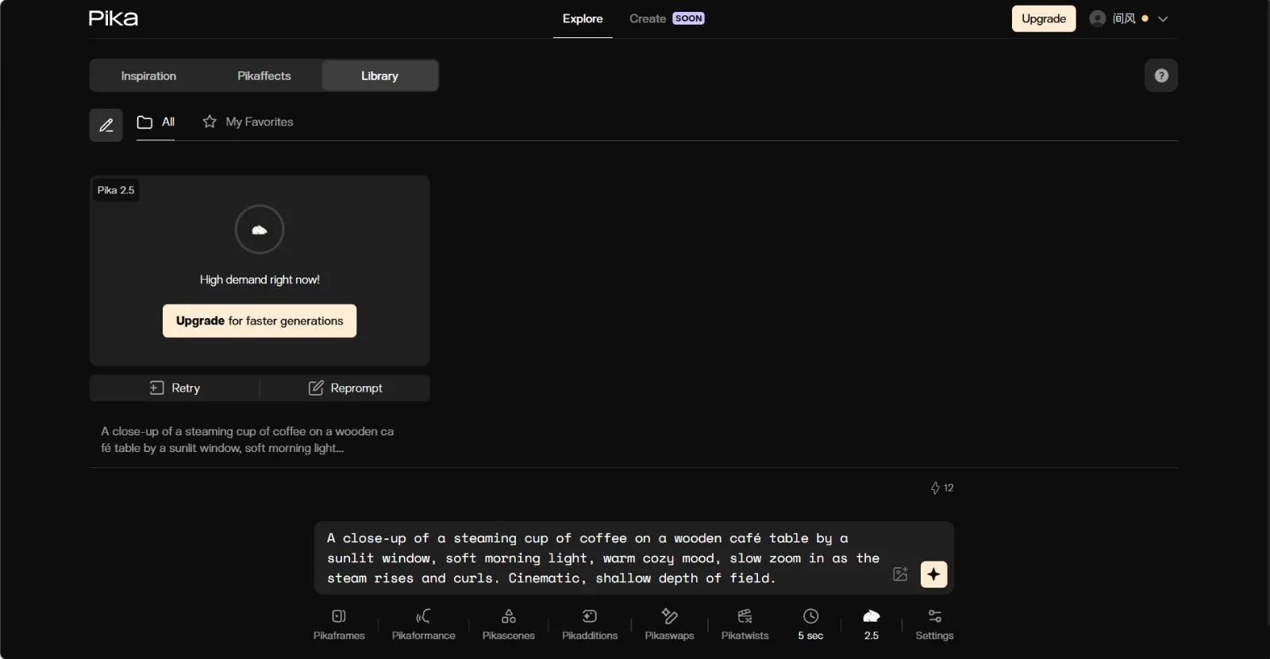Viewport: 1270px width, 659px height.
Task: Choose the Pikadditions tool
Action: pyautogui.click(x=590, y=624)
